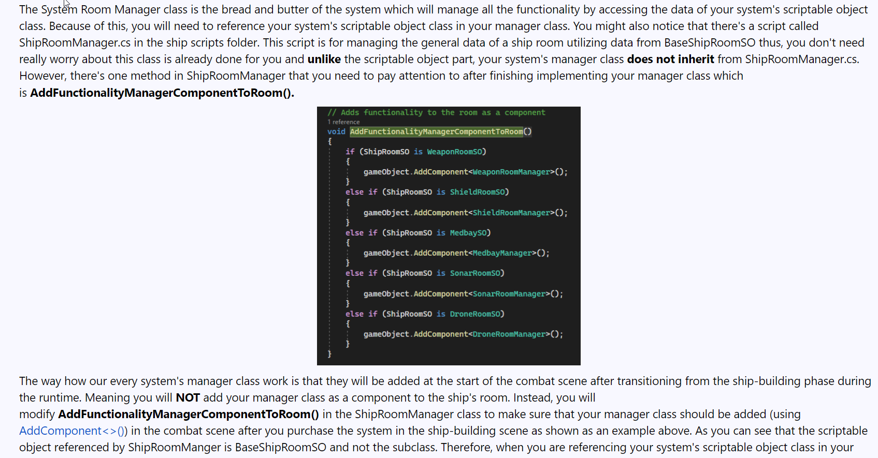The height and width of the screenshot is (458, 878).
Task: Click 'DroneRoomSO' in the else-if condition
Action: coord(475,314)
